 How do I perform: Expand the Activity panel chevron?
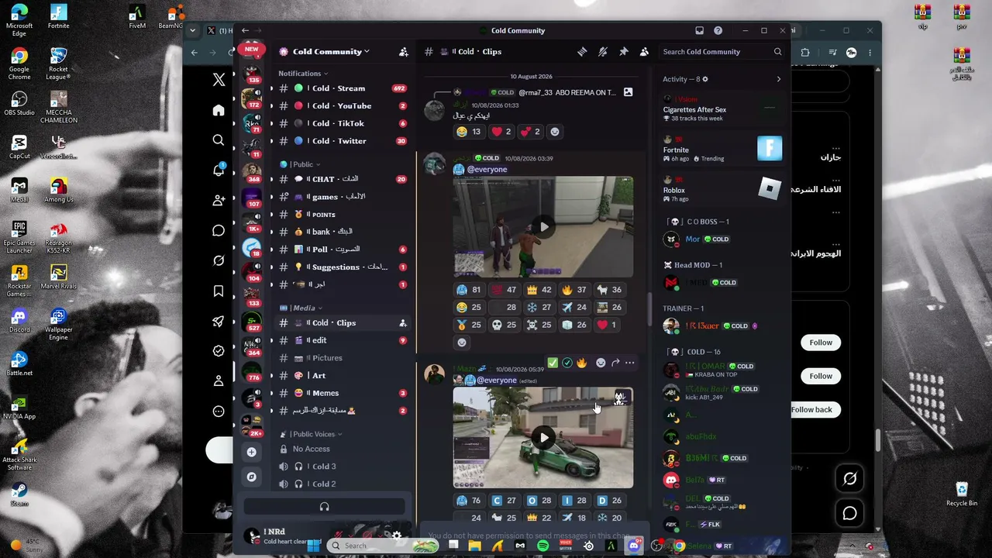(x=779, y=79)
